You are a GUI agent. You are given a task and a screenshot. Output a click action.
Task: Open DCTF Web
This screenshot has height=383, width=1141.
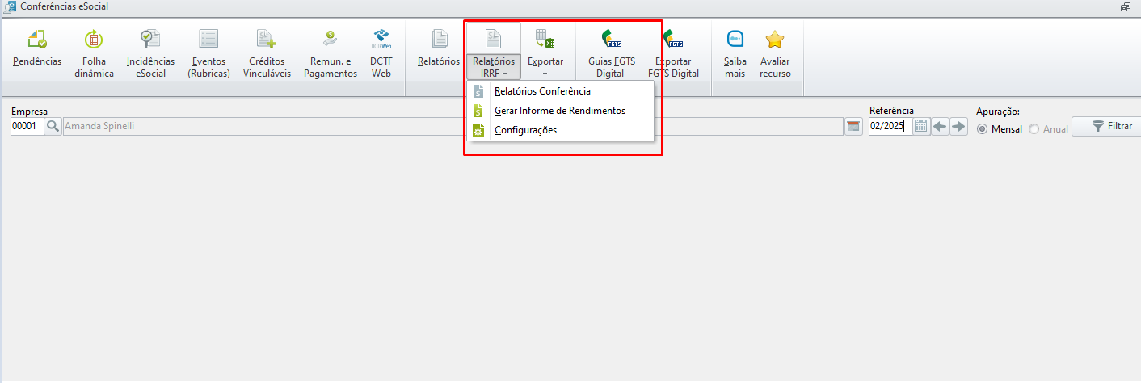coord(381,53)
